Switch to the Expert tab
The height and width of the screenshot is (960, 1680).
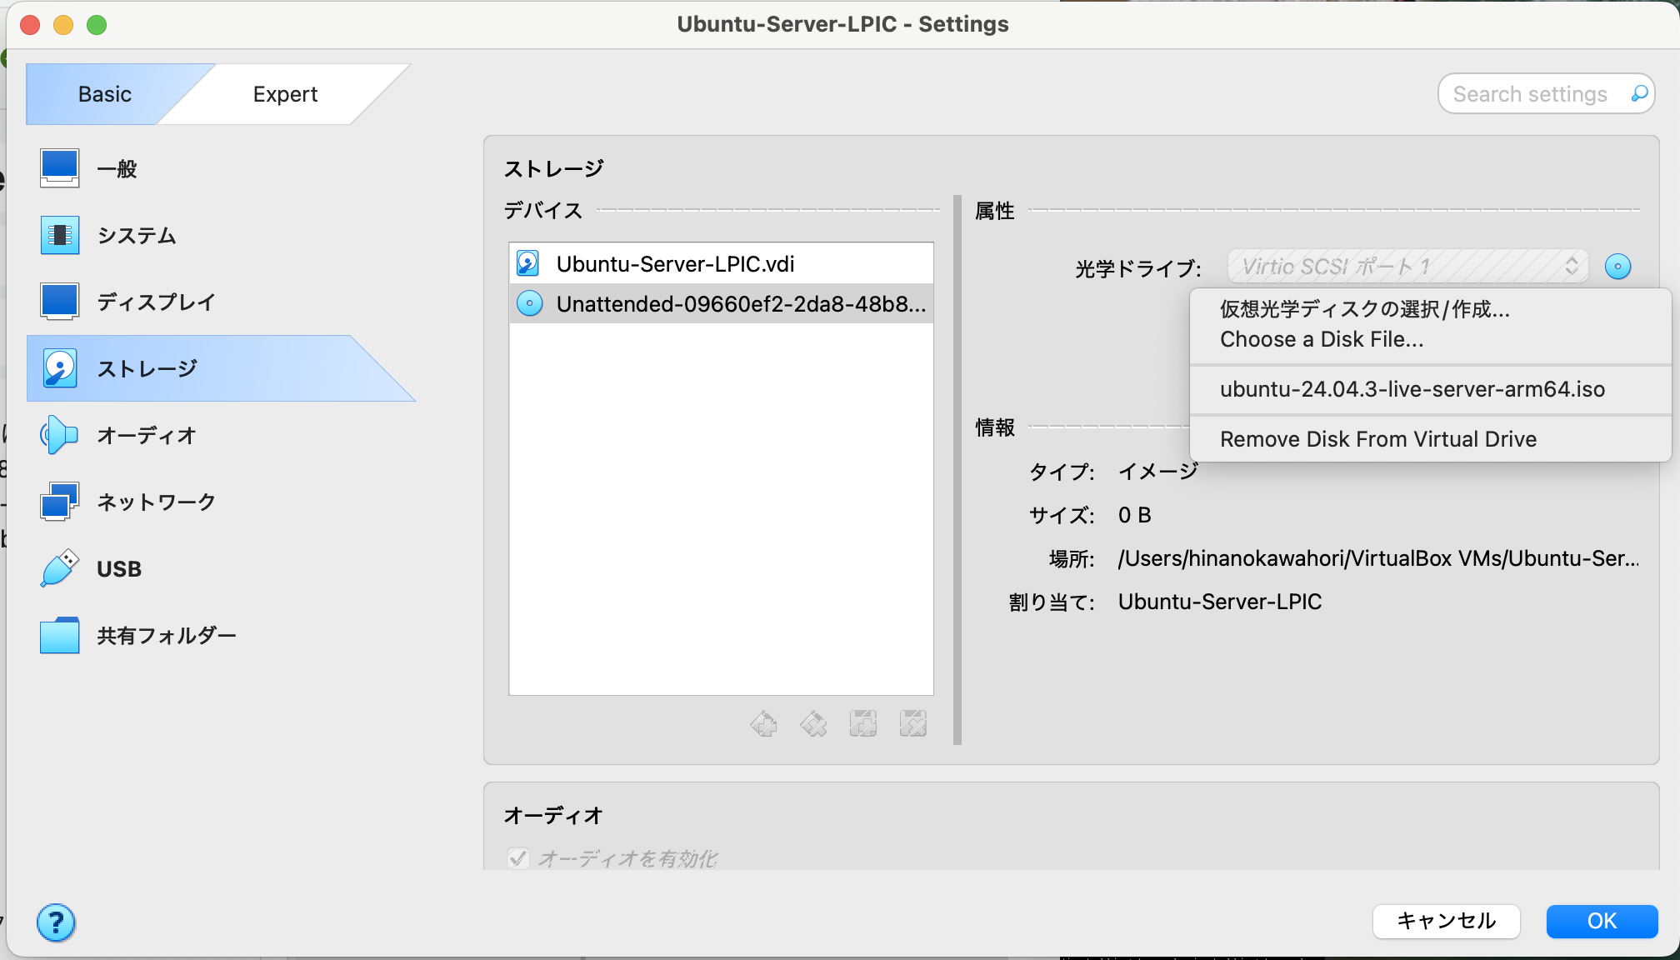click(284, 93)
